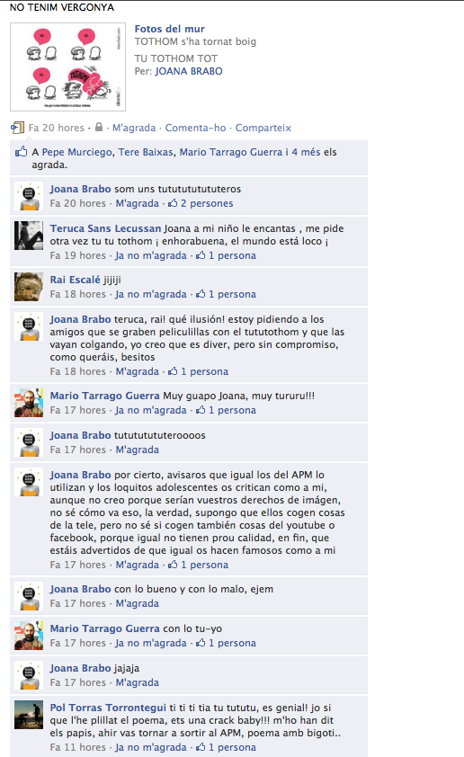Image resolution: width=464 pixels, height=757 pixels.
Task: Open the TOTHOM cartoon photo thumbnail
Action: tap(67, 67)
